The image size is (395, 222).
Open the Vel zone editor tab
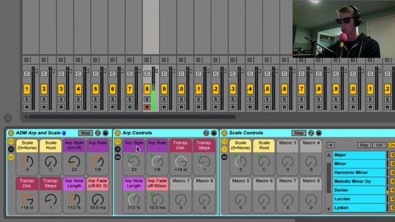[379, 145]
